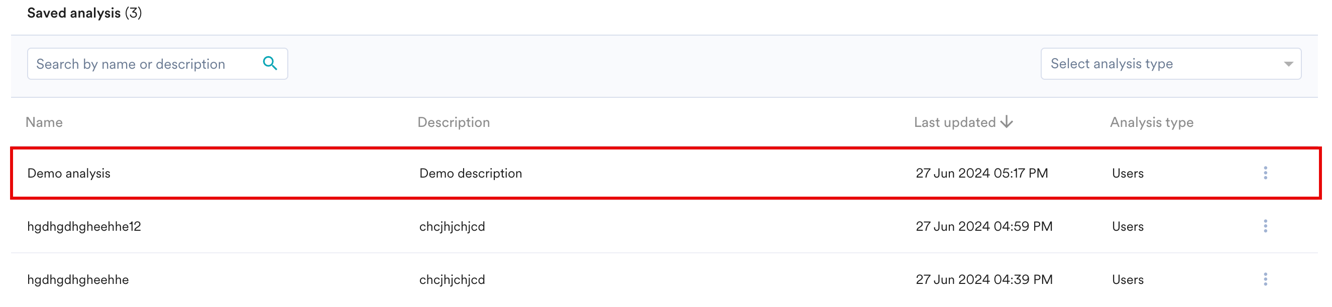The height and width of the screenshot is (307, 1332).
Task: Click the 27 Jun 2024 04:59 PM timestamp
Action: (x=983, y=226)
